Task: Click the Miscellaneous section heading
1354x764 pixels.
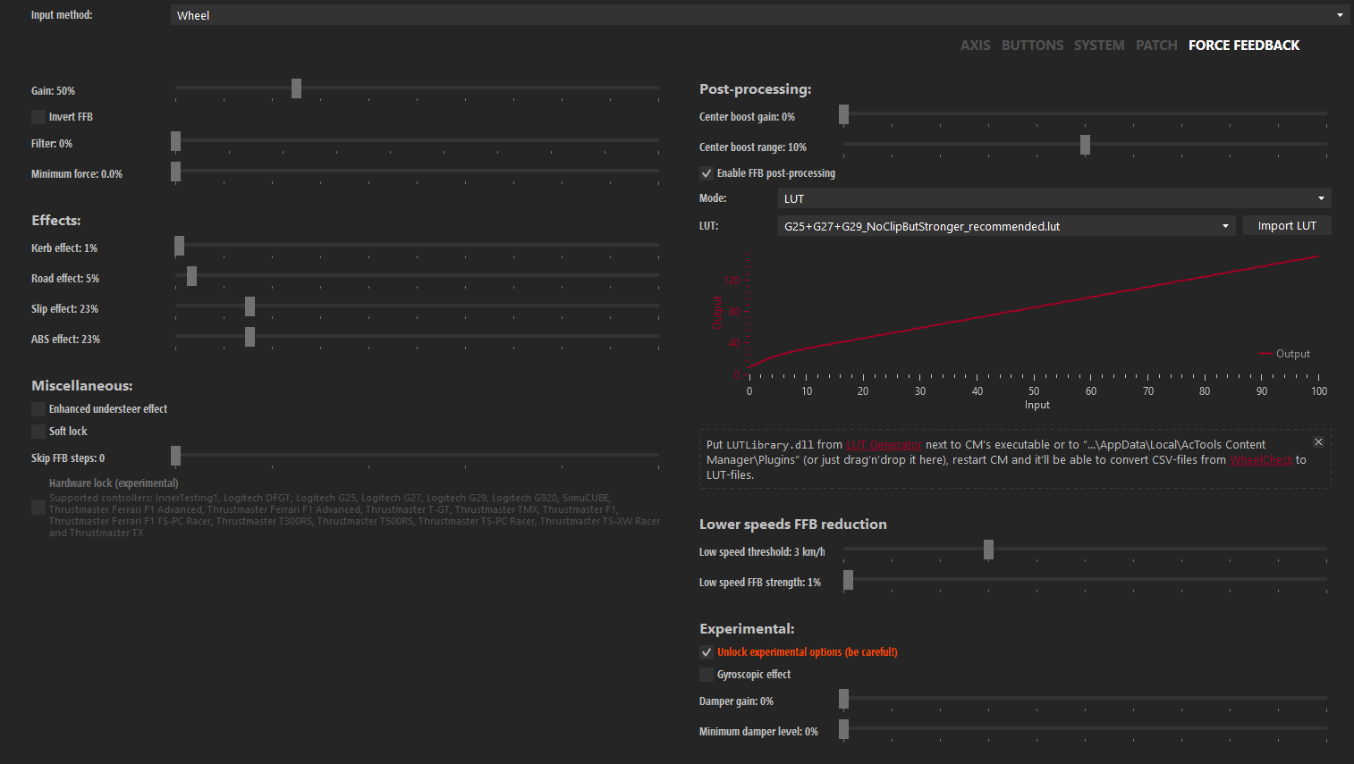Action: point(82,386)
